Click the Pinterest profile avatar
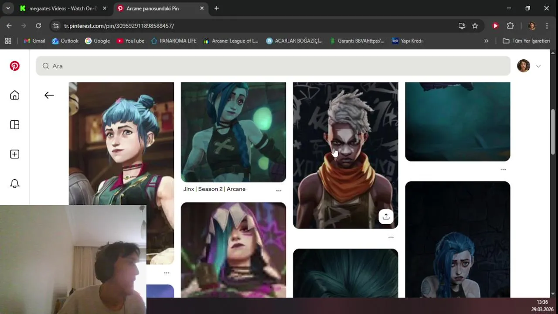 click(524, 66)
